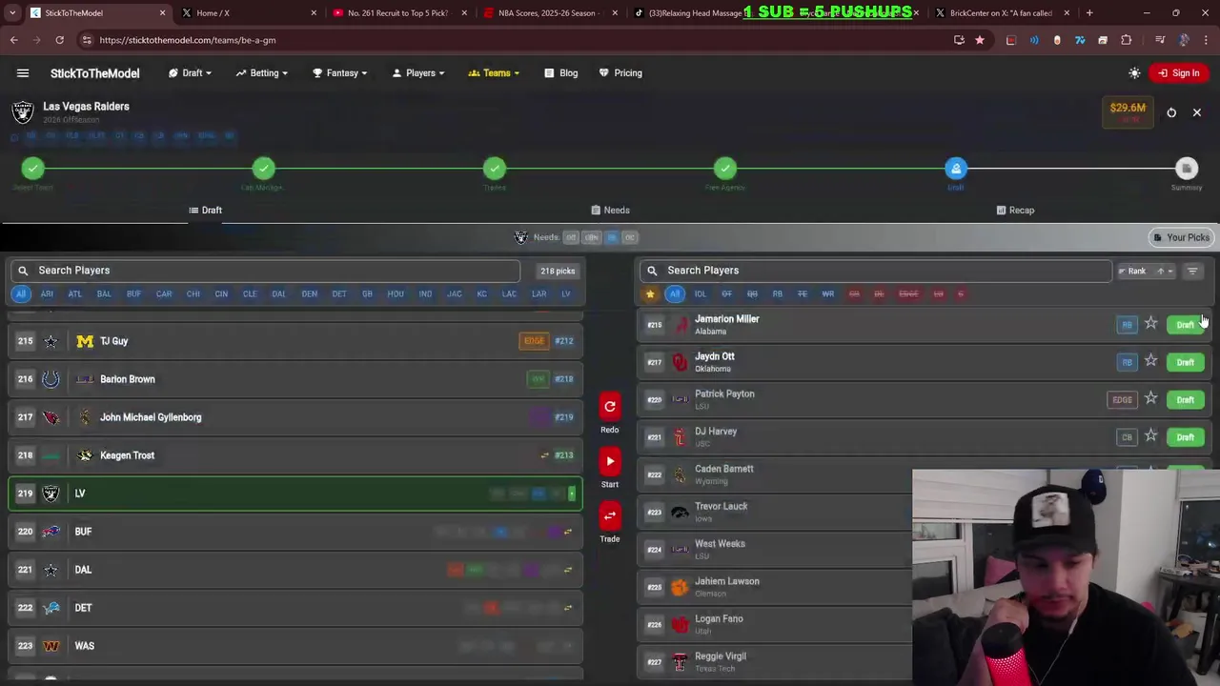Switch to the Draft tab
Viewport: 1220px width, 686px height.
(x=205, y=211)
